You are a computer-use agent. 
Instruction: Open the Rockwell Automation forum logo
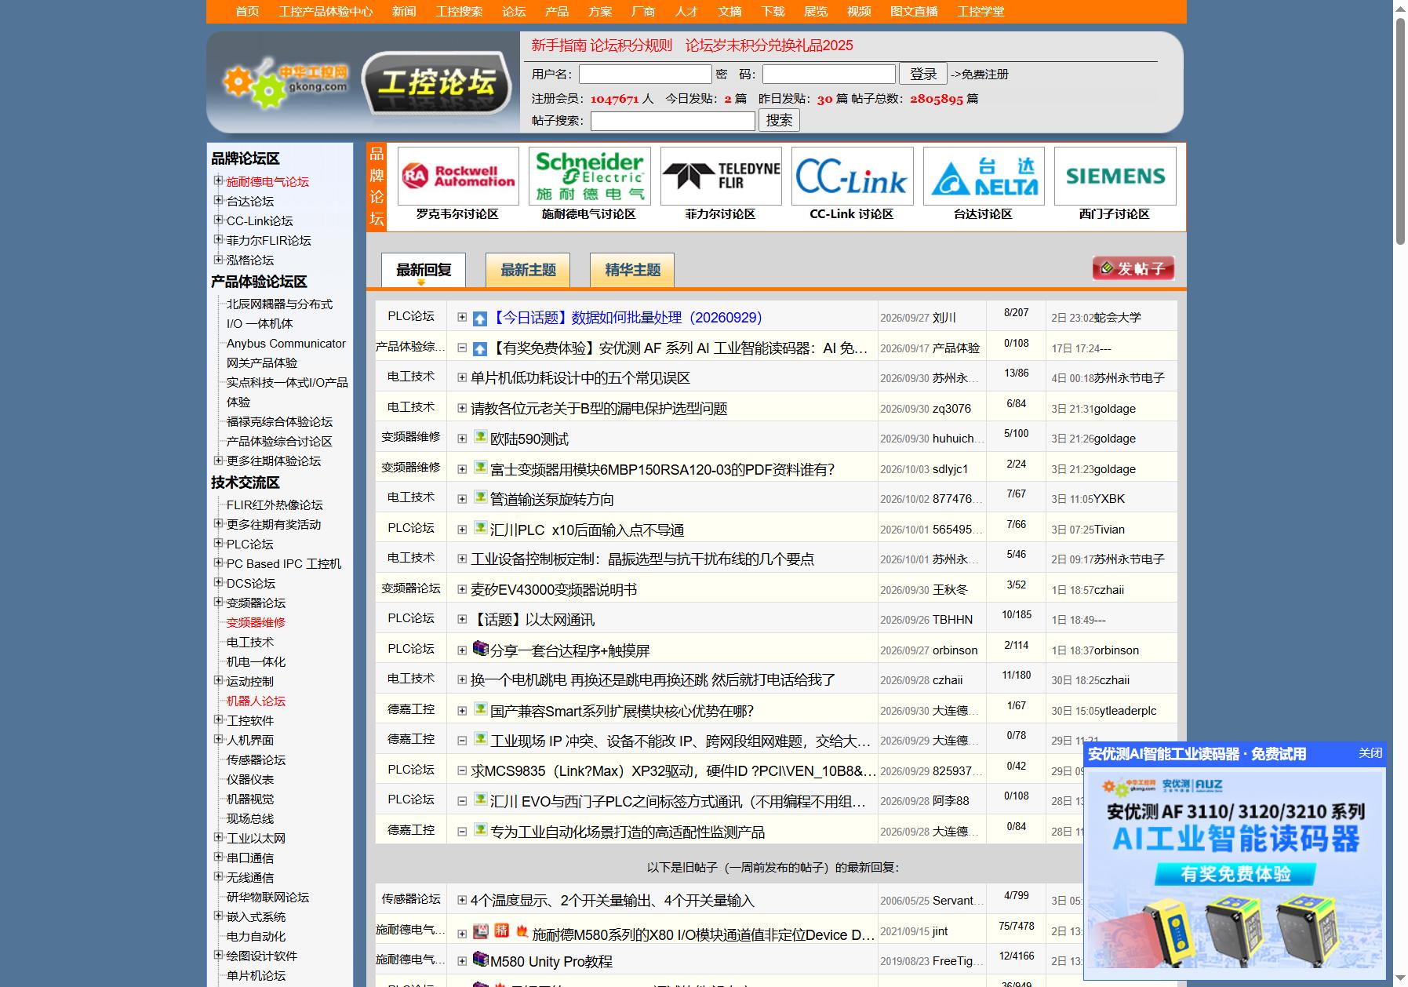[x=458, y=177]
